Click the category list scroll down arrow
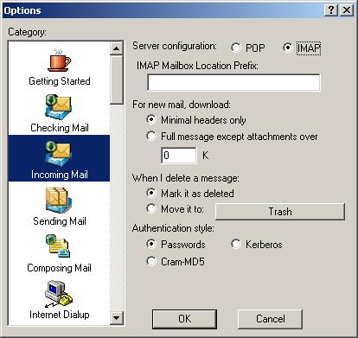This screenshot has height=338, width=358. (117, 318)
